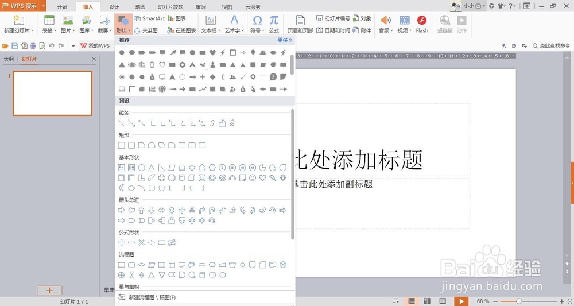The width and height of the screenshot is (574, 306).
Task: Click the 点此查找命令 search box
Action: (x=552, y=46)
